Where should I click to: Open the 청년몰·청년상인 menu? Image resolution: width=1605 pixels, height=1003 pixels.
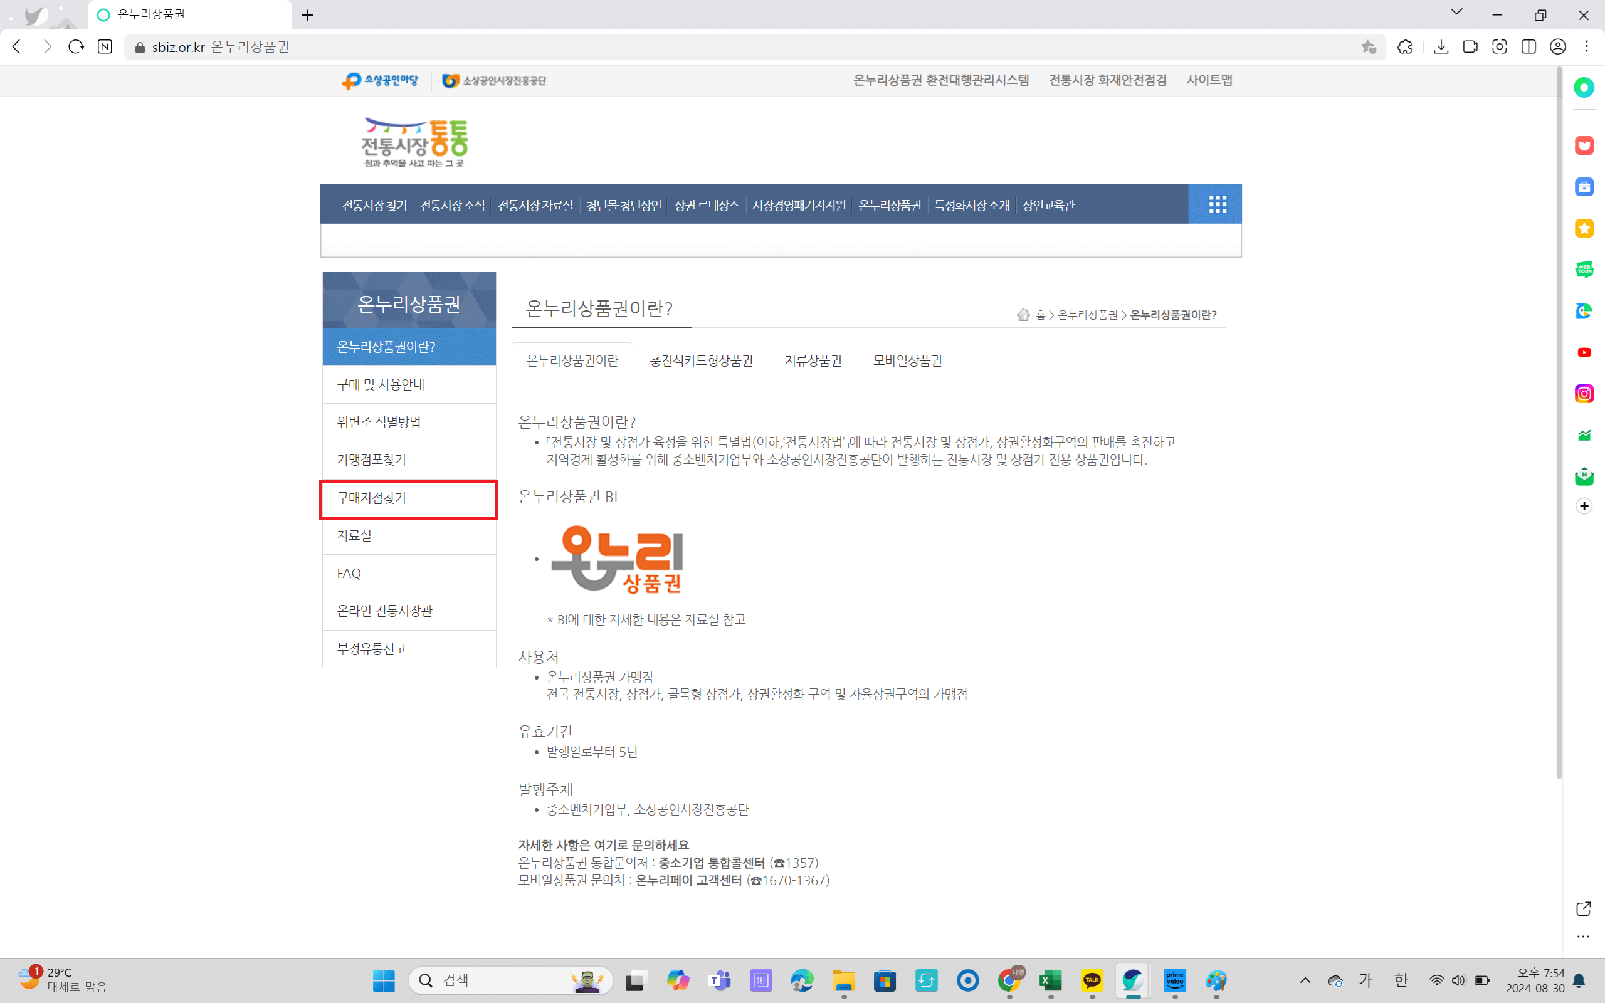623,205
